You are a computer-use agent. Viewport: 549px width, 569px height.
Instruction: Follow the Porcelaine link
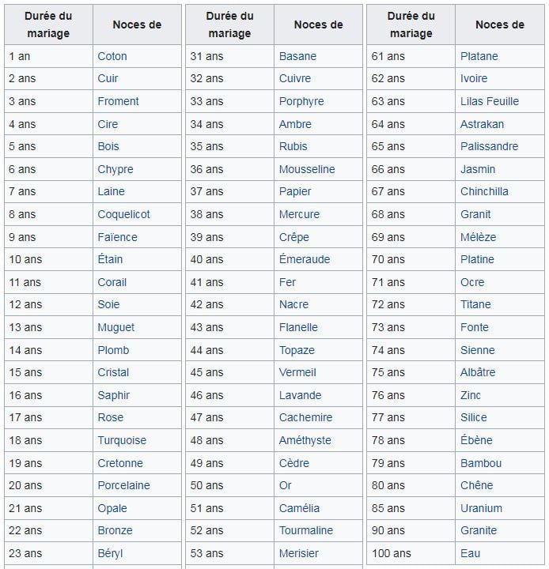123,485
